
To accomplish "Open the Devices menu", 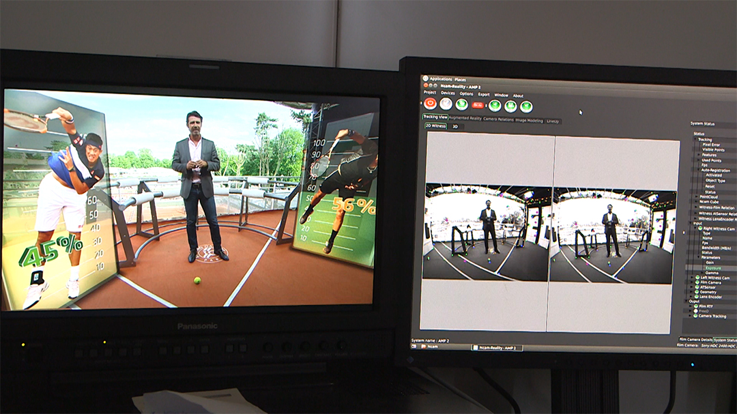I will coord(448,93).
